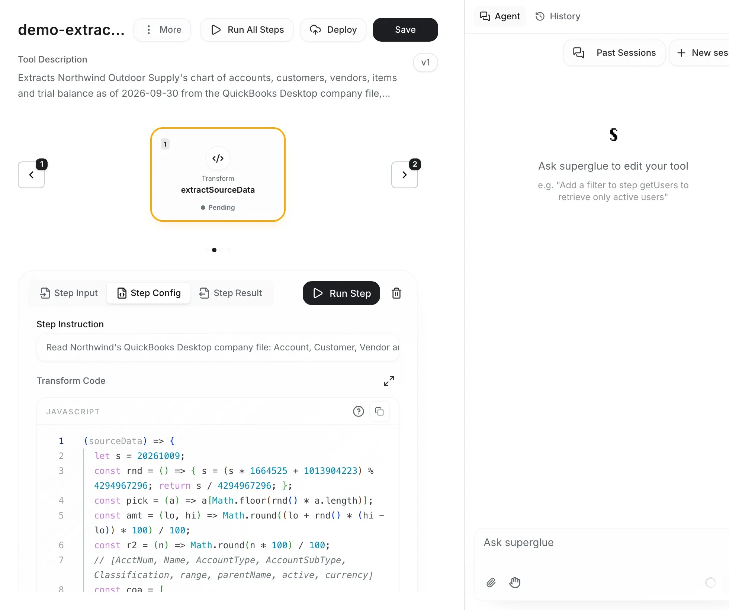Select the extractSourceData step card
Screen dimensions: 729x610
[x=218, y=174]
